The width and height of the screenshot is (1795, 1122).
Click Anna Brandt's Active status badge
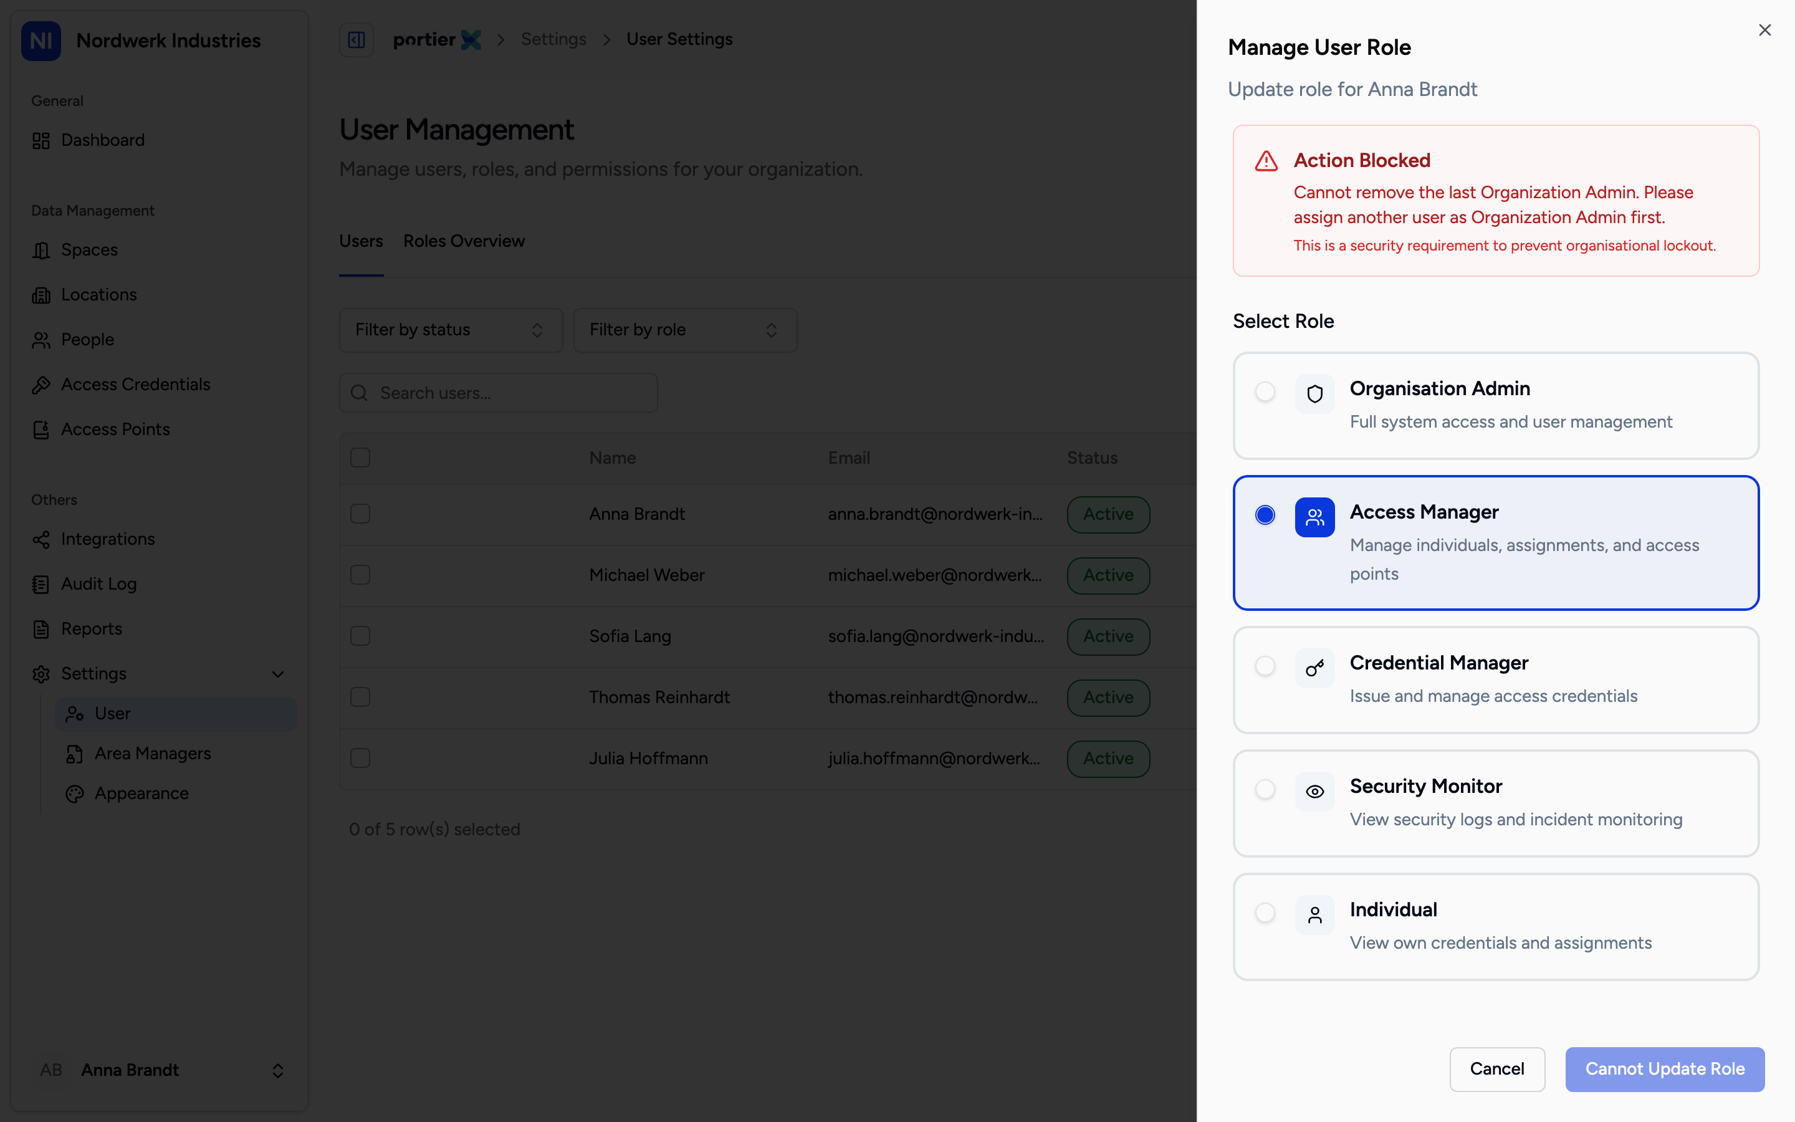(1108, 514)
